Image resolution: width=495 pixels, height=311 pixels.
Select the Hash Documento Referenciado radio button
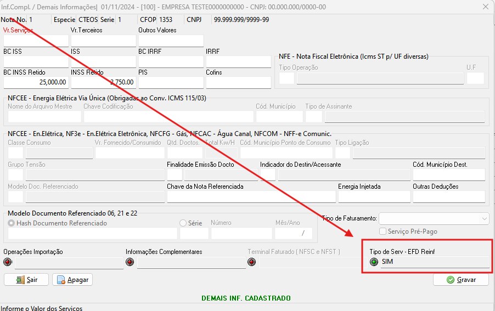point(12,223)
